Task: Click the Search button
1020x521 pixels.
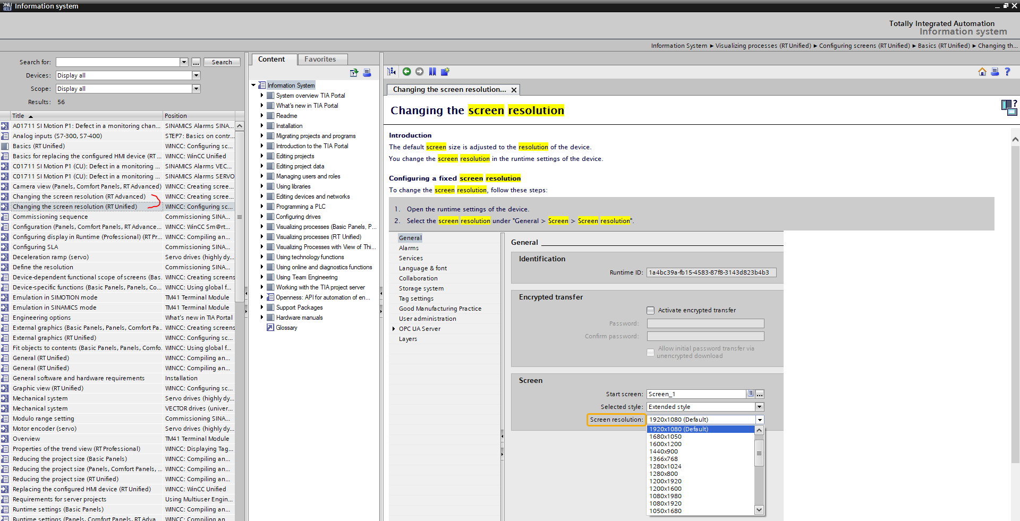Action: click(222, 62)
